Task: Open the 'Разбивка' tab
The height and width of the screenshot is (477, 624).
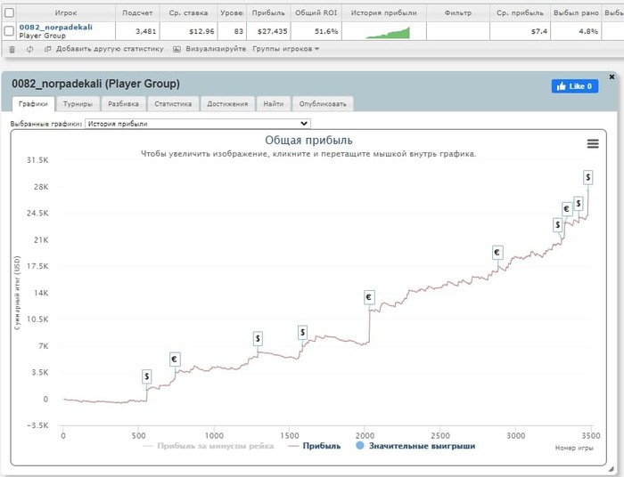Action: (123, 103)
